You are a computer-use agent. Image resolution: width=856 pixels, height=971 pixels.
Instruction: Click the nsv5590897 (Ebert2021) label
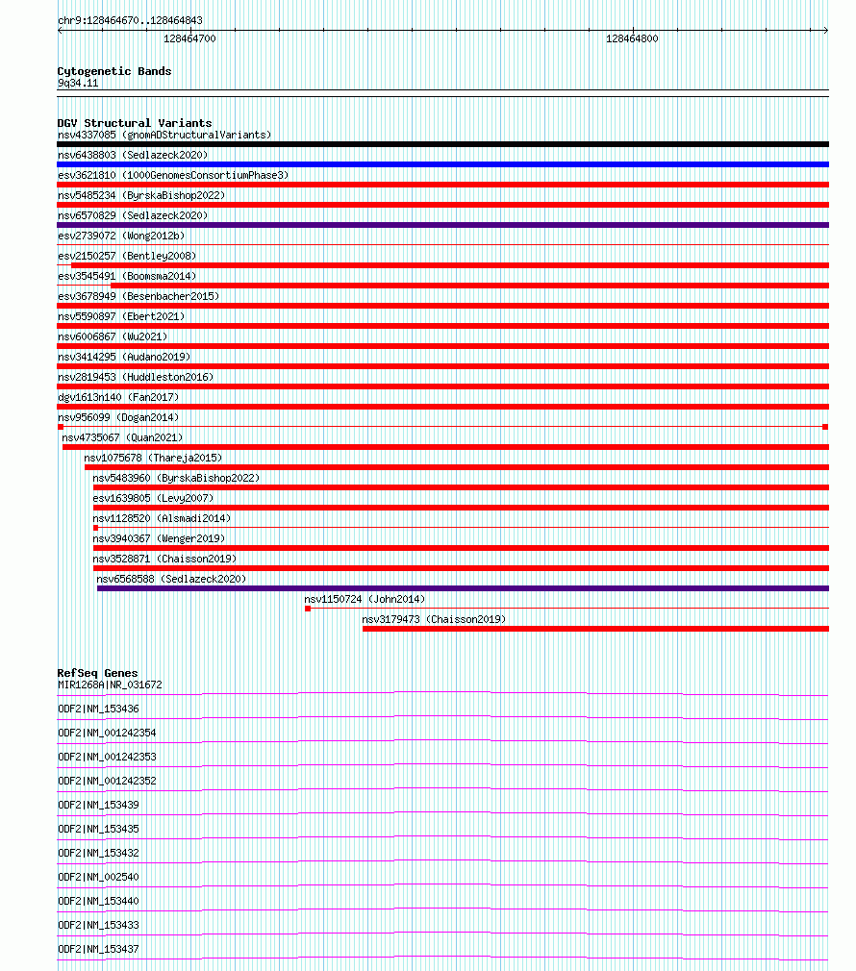(121, 316)
